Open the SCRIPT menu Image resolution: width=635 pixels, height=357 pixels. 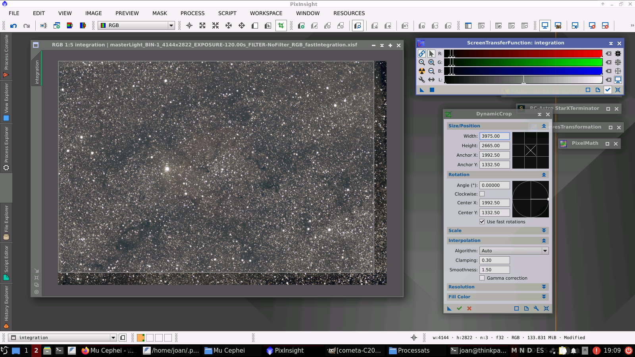pyautogui.click(x=227, y=13)
